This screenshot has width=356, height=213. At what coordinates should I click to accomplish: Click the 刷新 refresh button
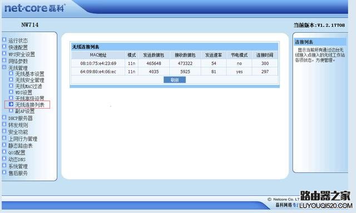tap(175, 80)
